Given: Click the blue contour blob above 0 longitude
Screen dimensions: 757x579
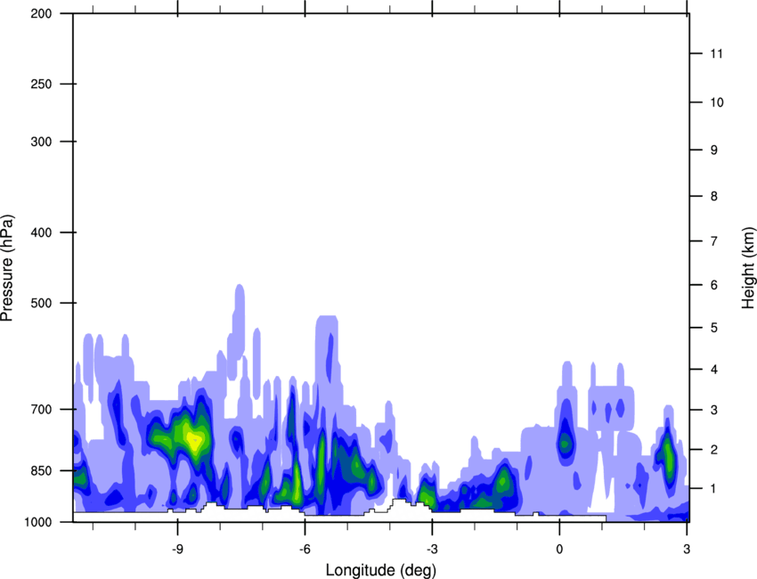Looking at the screenshot, I should click(x=566, y=429).
